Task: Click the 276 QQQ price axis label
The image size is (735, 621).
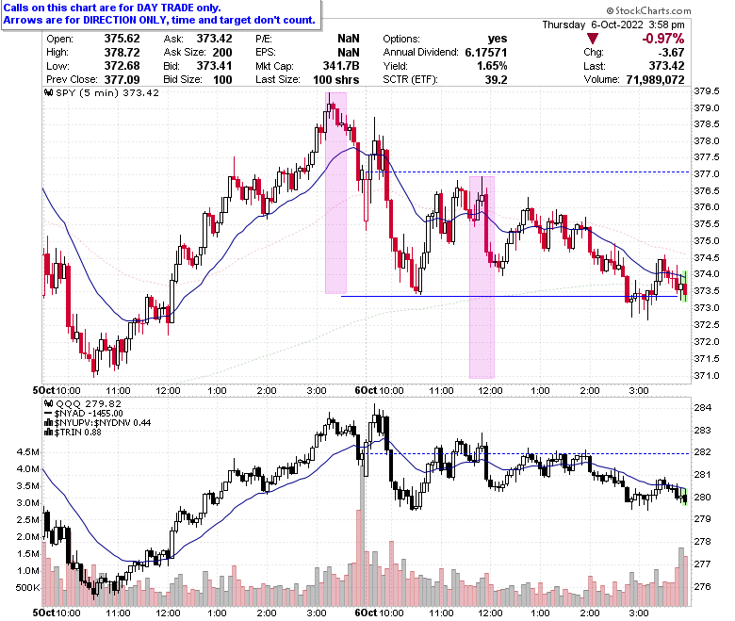Action: pyautogui.click(x=703, y=587)
